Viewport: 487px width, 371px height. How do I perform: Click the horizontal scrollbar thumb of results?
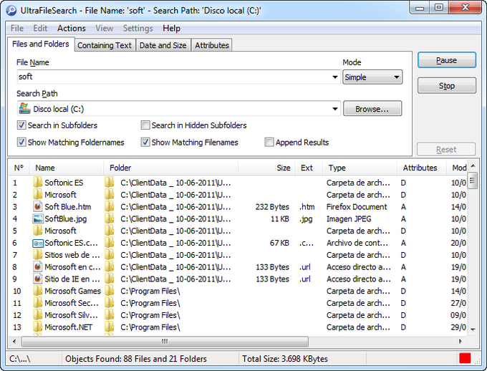pyautogui.click(x=165, y=341)
